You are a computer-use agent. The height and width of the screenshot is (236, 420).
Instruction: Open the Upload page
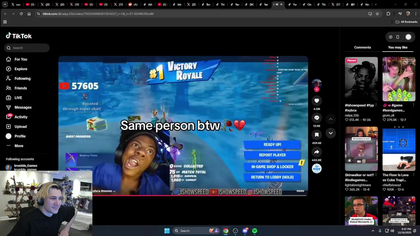coord(16,127)
